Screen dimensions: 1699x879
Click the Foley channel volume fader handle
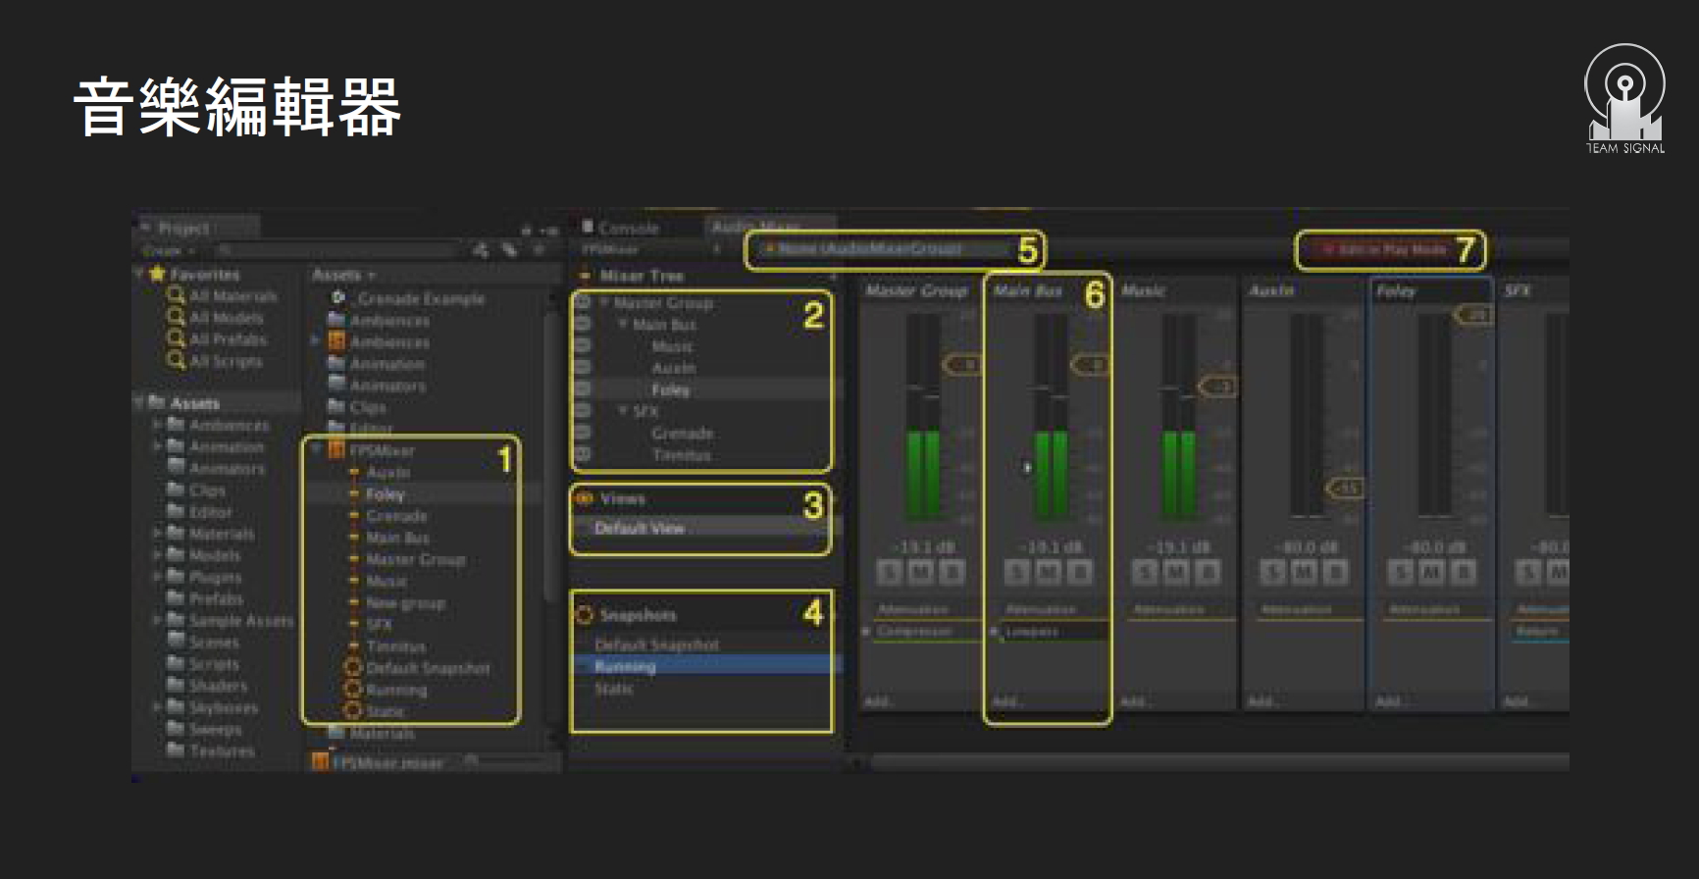pyautogui.click(x=1472, y=315)
